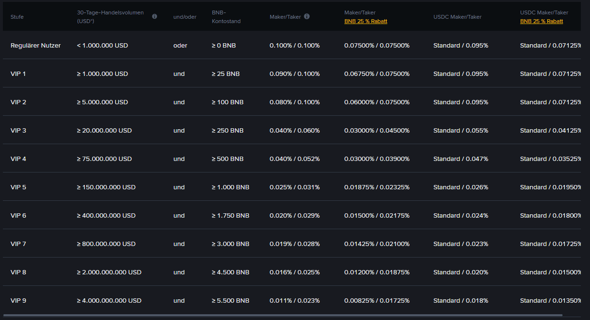
Task: Click the 0.00825% / 0.01725% discount fee for VIP 9
Action: pos(376,300)
